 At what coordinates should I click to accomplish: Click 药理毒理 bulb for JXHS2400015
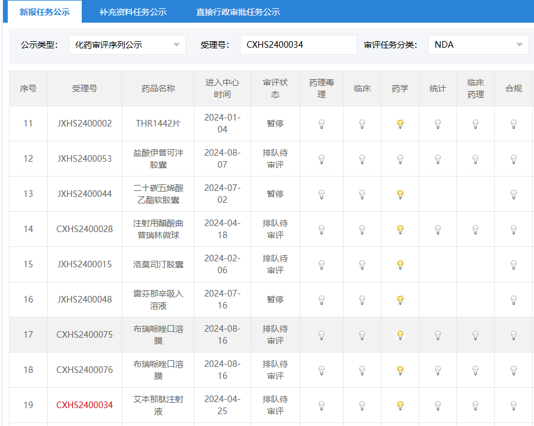(322, 264)
